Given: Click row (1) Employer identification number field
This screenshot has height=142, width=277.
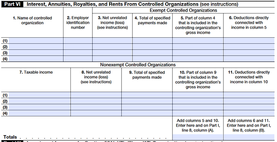Looking at the screenshot, I should (78, 41).
